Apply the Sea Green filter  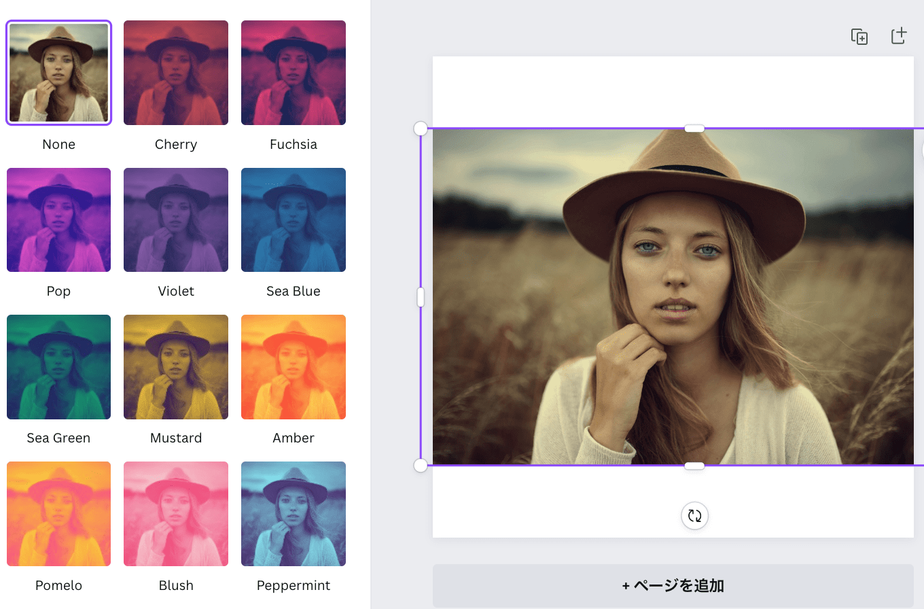click(x=58, y=366)
